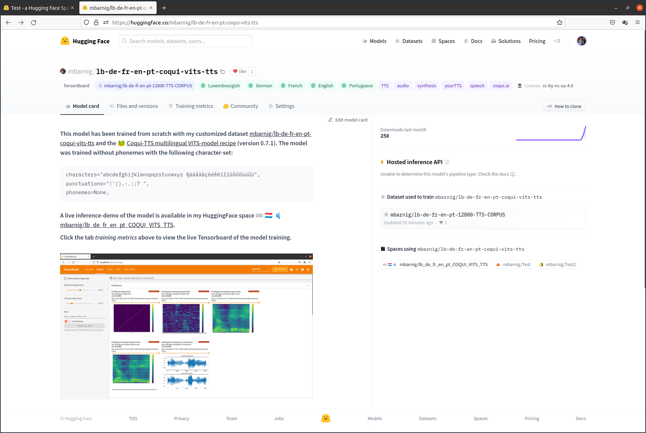Click the Hugging Face logo emoji
The width and height of the screenshot is (646, 433).
[x=65, y=41]
